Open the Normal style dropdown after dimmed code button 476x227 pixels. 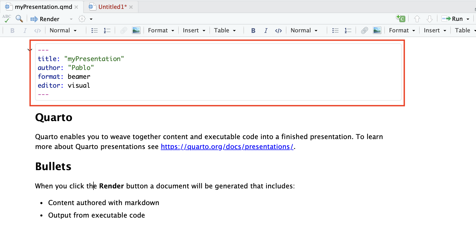(x=63, y=31)
